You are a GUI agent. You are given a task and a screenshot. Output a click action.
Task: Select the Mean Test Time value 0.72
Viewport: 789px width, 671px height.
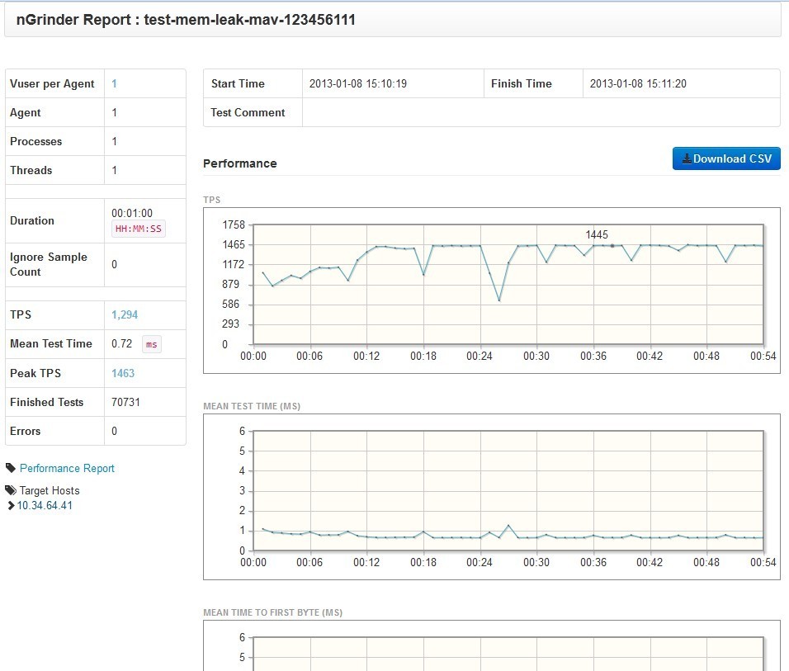(122, 344)
